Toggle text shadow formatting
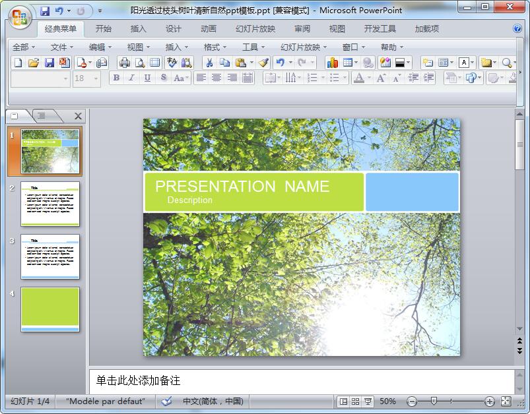 pos(163,78)
